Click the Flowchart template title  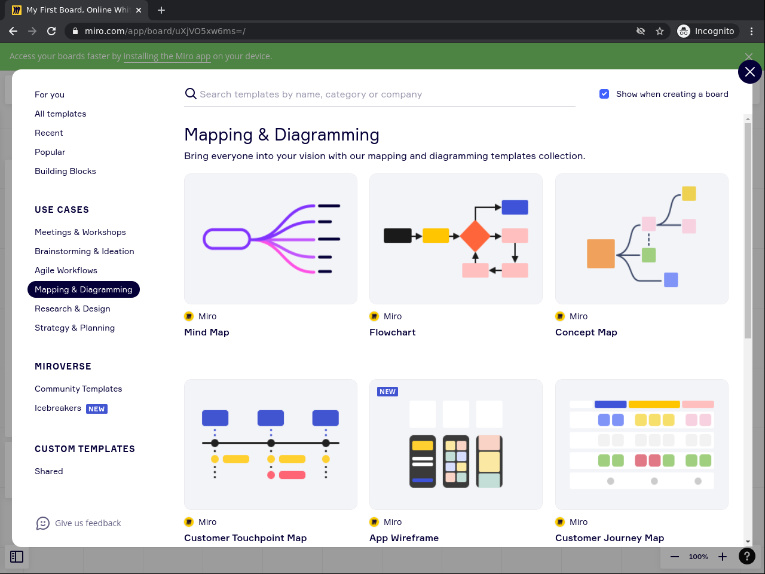coord(393,332)
